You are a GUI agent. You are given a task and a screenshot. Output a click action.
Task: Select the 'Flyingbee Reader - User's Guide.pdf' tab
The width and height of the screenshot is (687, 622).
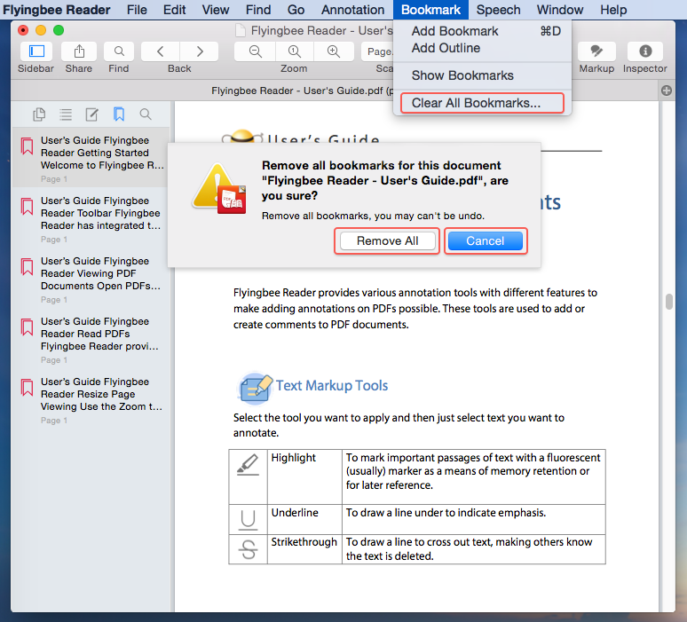[x=303, y=91]
